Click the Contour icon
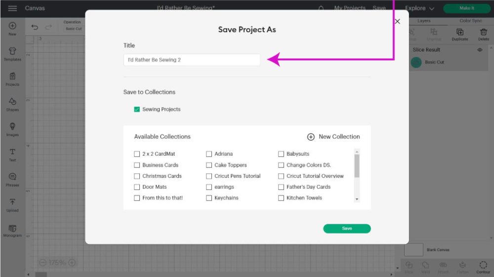 (483, 266)
